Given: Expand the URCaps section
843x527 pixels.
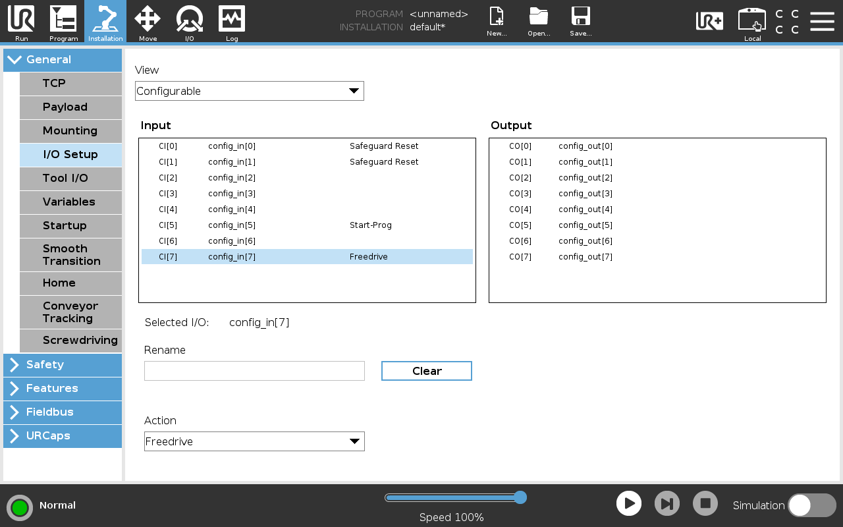Looking at the screenshot, I should 63,436.
